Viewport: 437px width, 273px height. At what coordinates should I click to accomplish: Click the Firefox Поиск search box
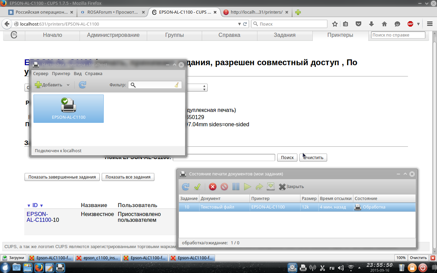coord(290,24)
